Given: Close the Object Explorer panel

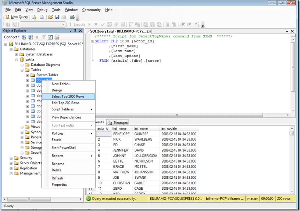Looking at the screenshot, I should [81, 31].
